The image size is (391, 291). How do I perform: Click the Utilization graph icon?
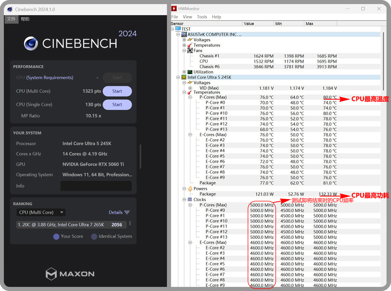[x=190, y=72]
